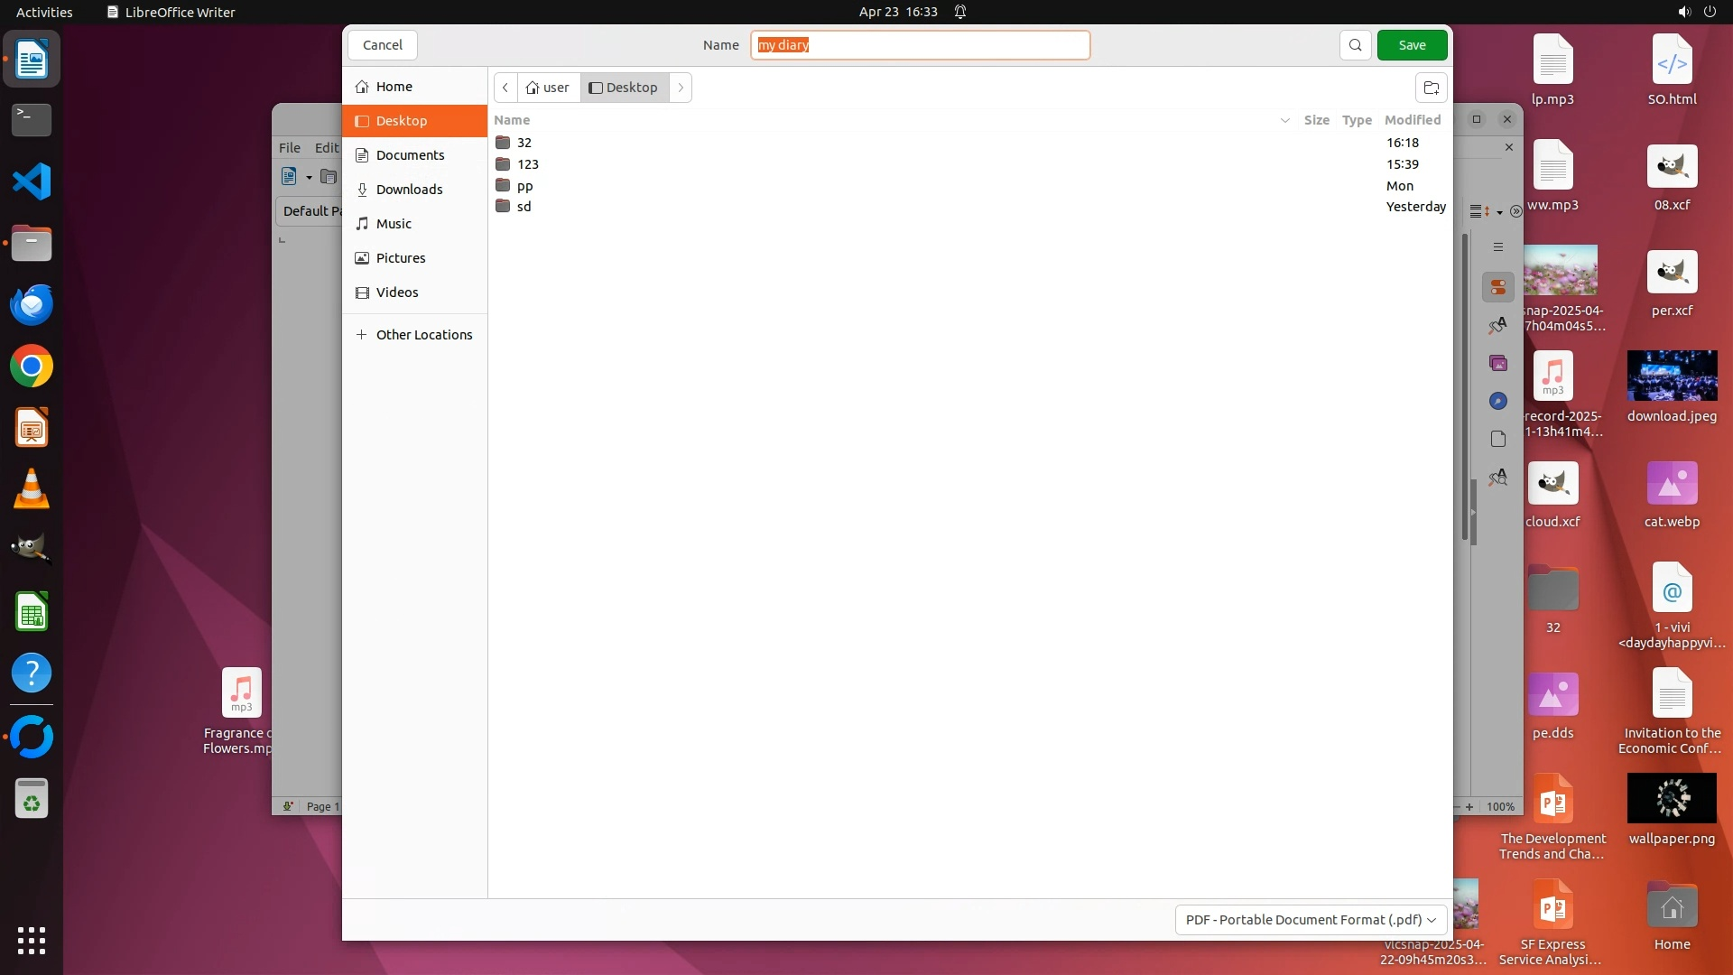1733x975 pixels.
Task: Toggle sort order arrow in Name column
Action: pos(1284,120)
